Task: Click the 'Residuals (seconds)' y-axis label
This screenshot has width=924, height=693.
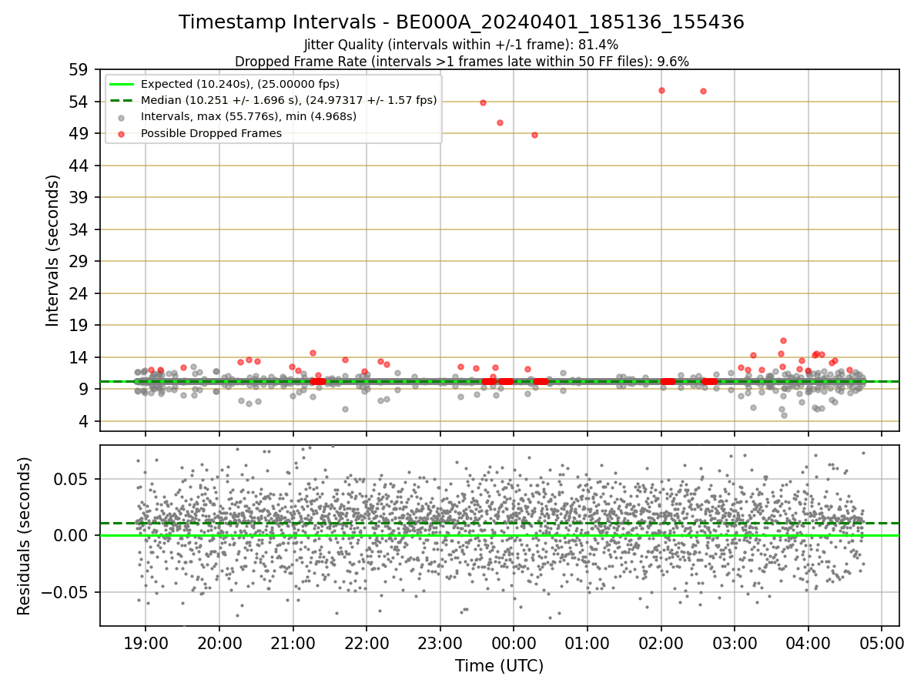Action: (x=25, y=536)
